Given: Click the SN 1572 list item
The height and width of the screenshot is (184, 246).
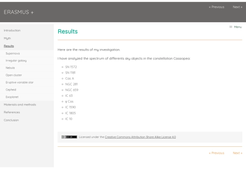Looking at the screenshot, I should (71, 67).
